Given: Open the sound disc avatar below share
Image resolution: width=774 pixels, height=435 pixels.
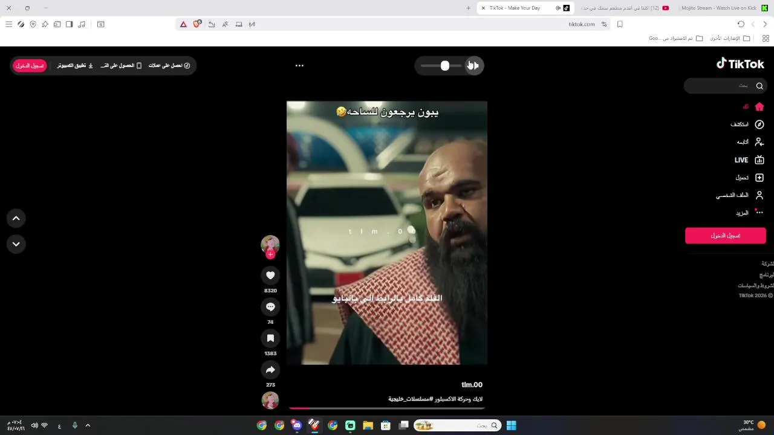Looking at the screenshot, I should (x=270, y=400).
